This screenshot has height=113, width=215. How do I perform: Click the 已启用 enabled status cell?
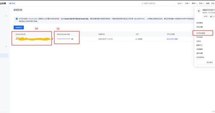pos(139,39)
